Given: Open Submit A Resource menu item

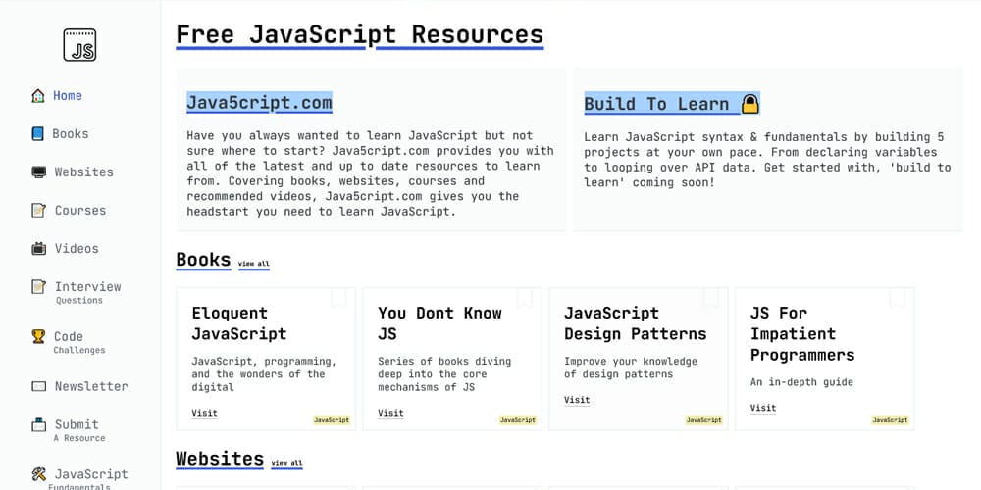Looking at the screenshot, I should pos(77,430).
